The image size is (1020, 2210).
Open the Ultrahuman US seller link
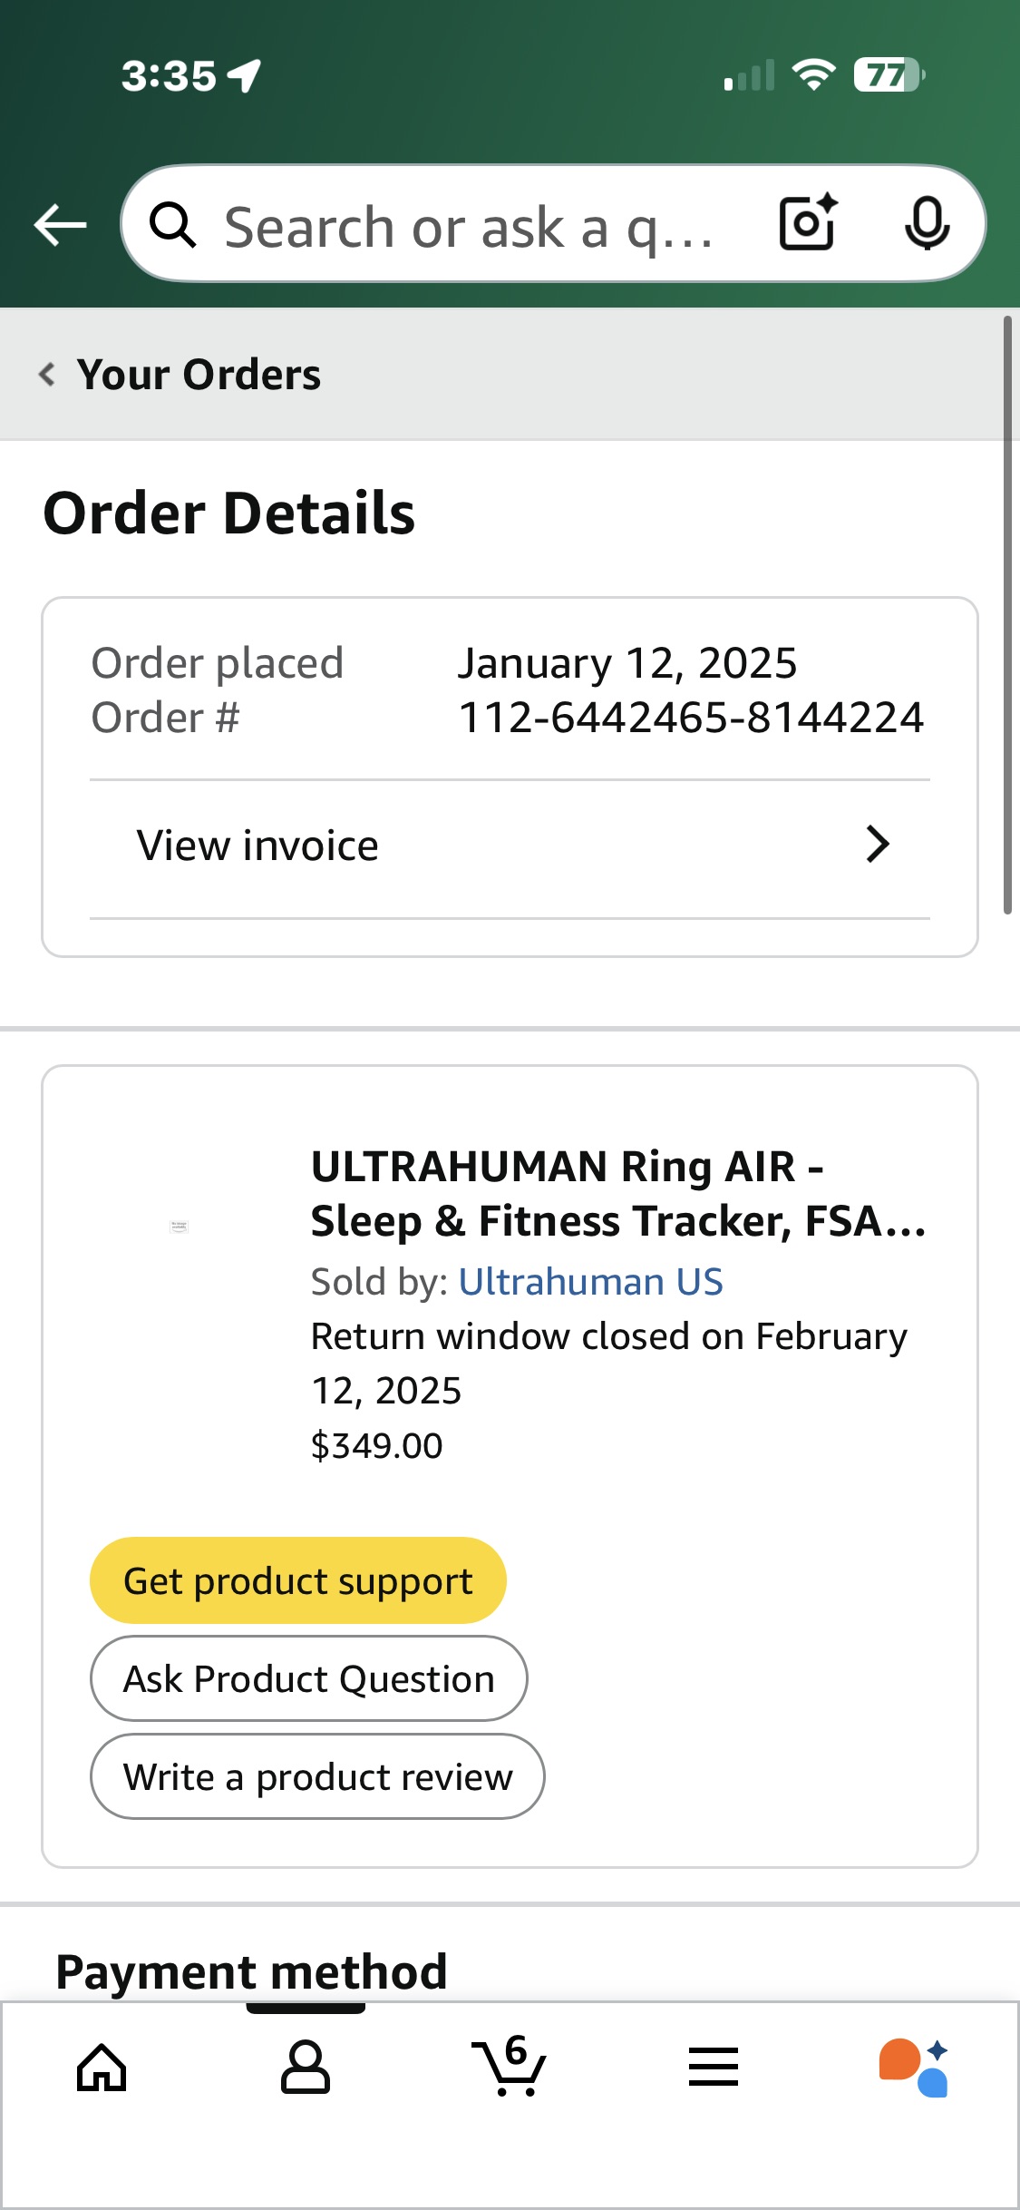point(590,1282)
